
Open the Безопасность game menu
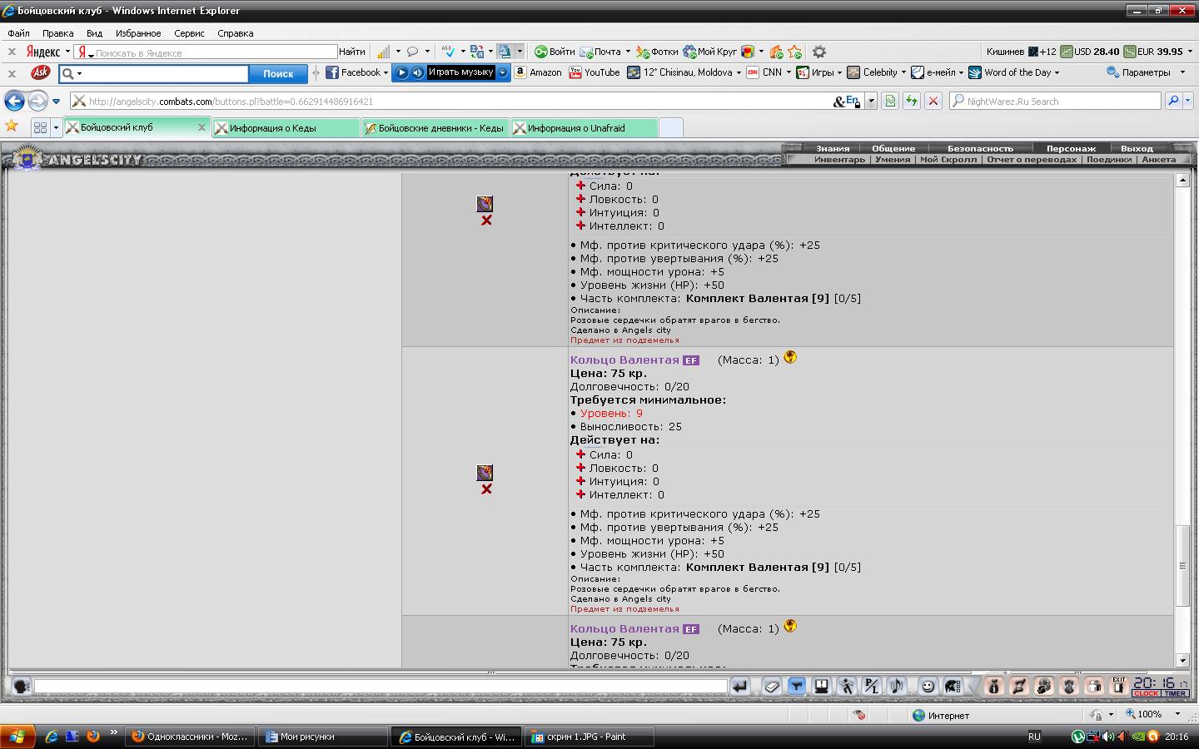pyautogui.click(x=980, y=148)
